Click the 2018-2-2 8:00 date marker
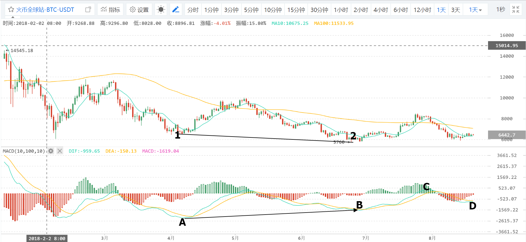Viewport: 526px width, 242px height. [x=47, y=238]
